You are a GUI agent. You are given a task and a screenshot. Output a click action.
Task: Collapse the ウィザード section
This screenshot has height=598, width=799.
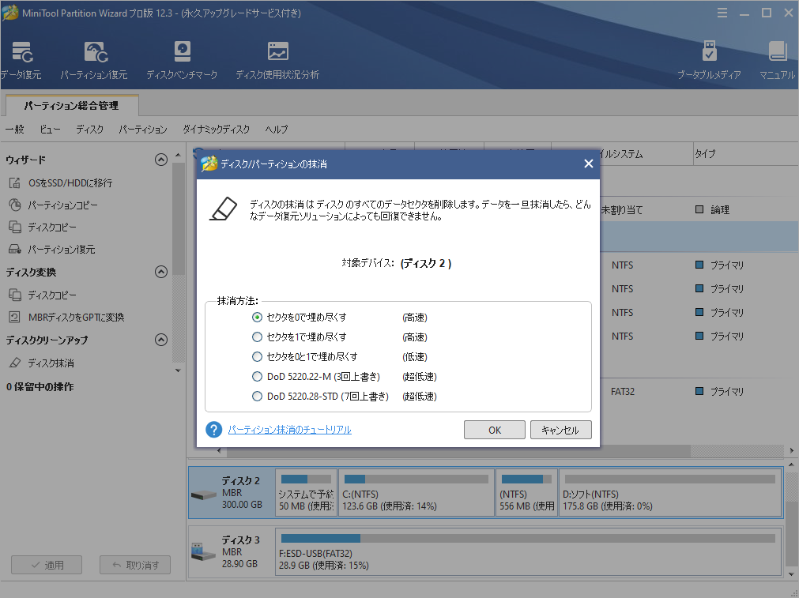tap(161, 160)
